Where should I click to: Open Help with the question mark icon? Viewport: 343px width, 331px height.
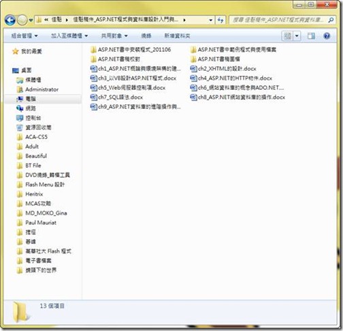(x=327, y=36)
